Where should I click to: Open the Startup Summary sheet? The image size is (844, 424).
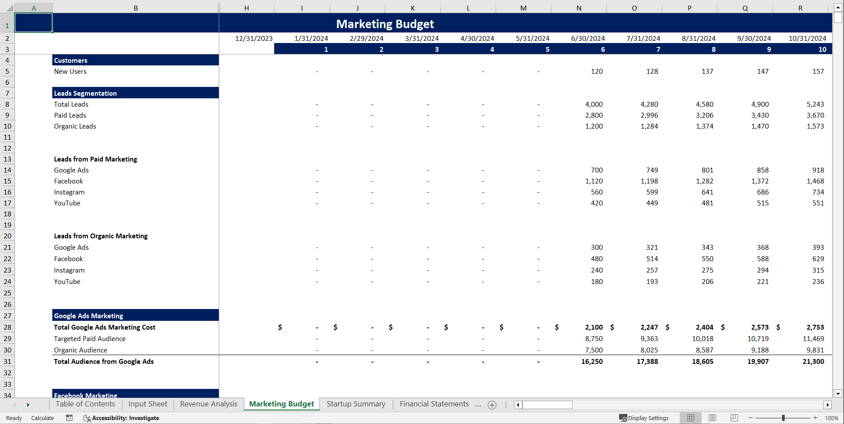356,404
